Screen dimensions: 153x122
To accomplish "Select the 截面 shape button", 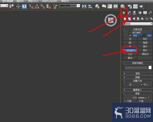I will pos(130,58).
